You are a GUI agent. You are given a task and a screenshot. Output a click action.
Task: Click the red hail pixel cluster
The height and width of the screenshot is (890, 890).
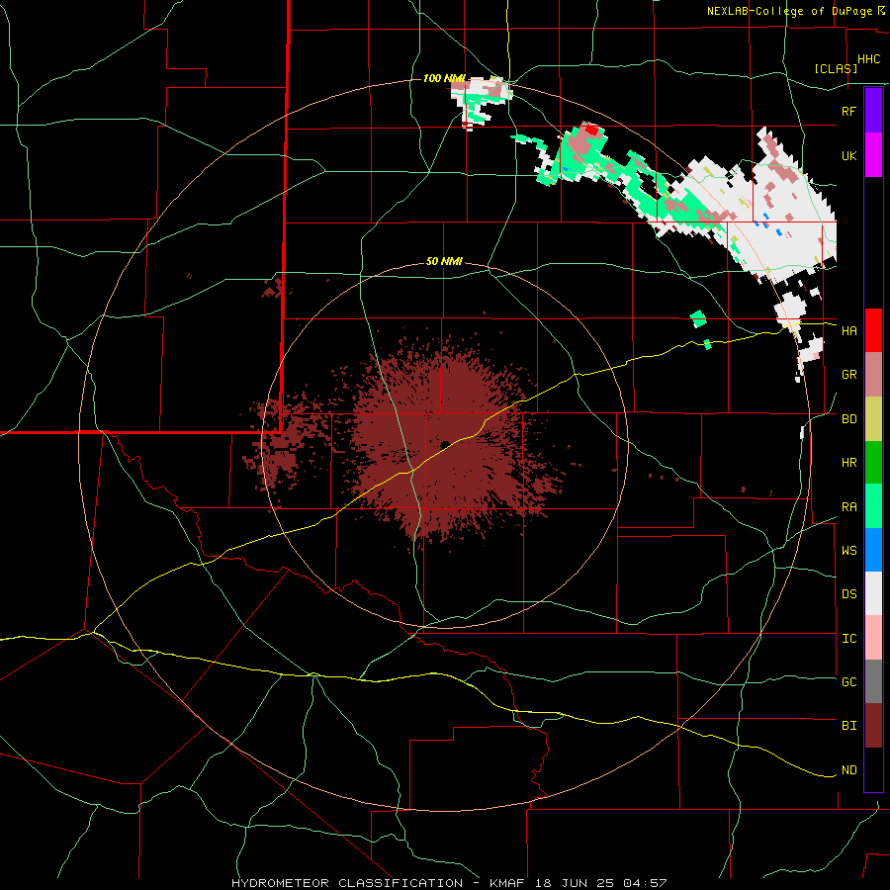coord(591,130)
